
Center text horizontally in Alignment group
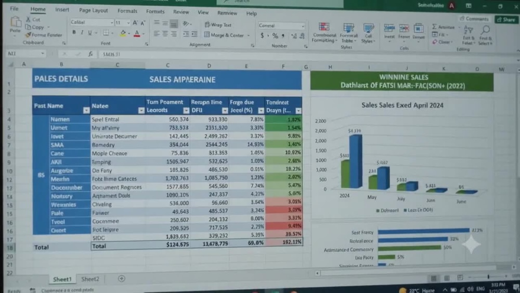pyautogui.click(x=165, y=33)
